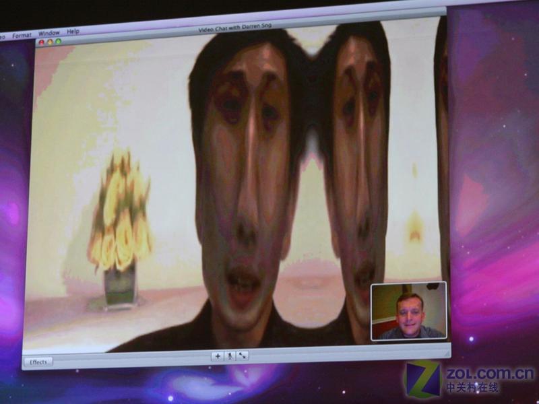Close the video chat window
Viewport: 539px width, 404px height.
tap(42, 42)
